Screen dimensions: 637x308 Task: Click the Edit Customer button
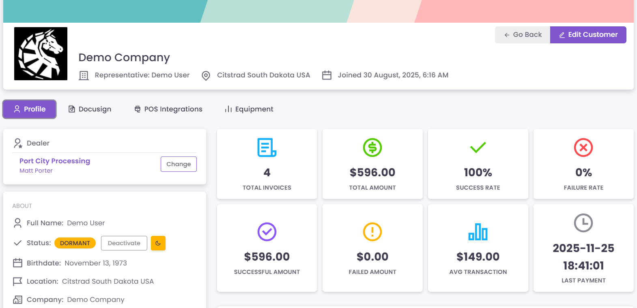[x=588, y=35]
